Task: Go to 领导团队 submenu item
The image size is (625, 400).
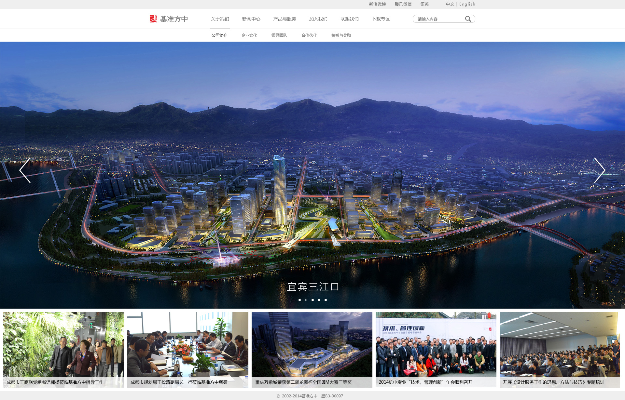Action: pos(279,35)
